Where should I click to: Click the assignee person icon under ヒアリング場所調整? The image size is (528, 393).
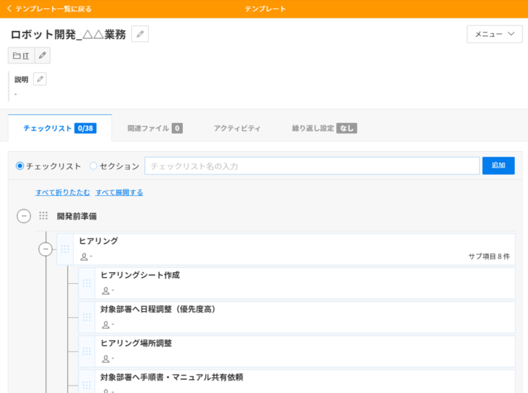(105, 359)
